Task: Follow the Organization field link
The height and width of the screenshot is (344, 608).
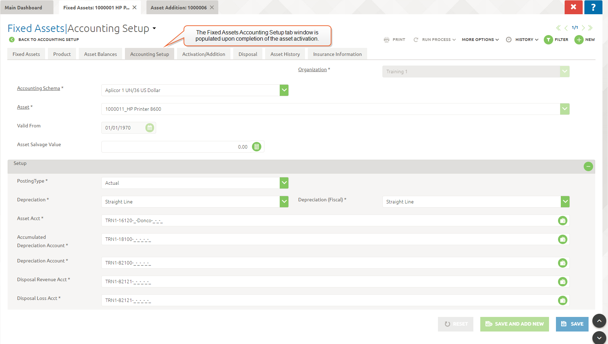Action: pos(312,70)
